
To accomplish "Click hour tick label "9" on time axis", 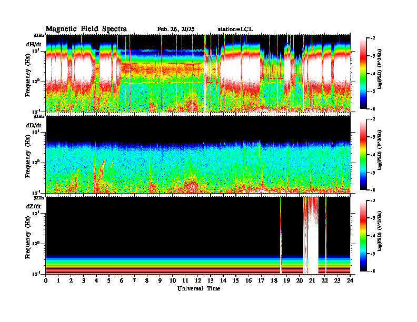I will click(x=160, y=280).
